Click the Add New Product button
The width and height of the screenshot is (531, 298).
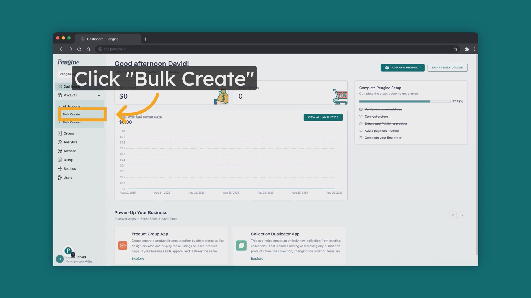[x=402, y=68]
